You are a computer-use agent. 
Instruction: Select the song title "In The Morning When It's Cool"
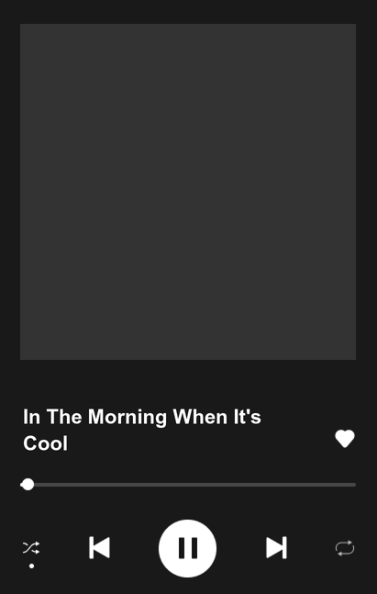(142, 430)
